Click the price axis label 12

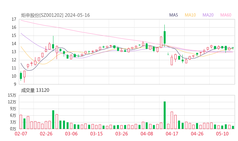coord(14,60)
